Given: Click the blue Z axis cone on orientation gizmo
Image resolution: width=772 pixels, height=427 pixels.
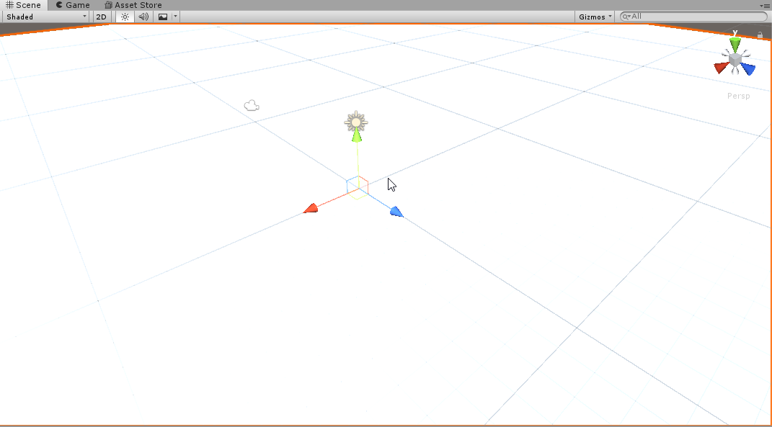Looking at the screenshot, I should 748,69.
